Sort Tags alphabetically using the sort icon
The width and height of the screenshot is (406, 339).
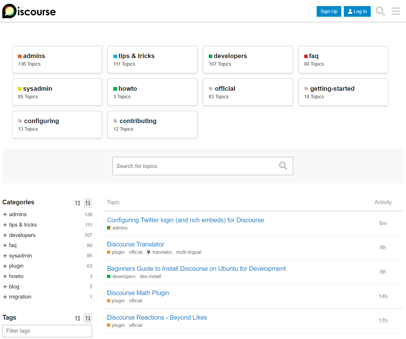tap(77, 318)
